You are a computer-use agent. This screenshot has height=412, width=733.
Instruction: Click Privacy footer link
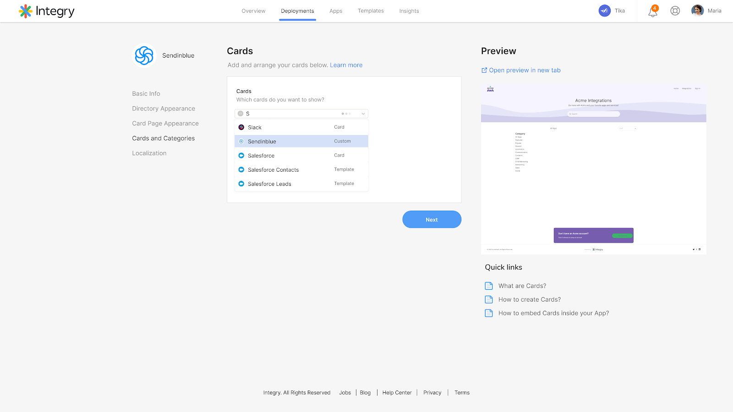point(432,393)
